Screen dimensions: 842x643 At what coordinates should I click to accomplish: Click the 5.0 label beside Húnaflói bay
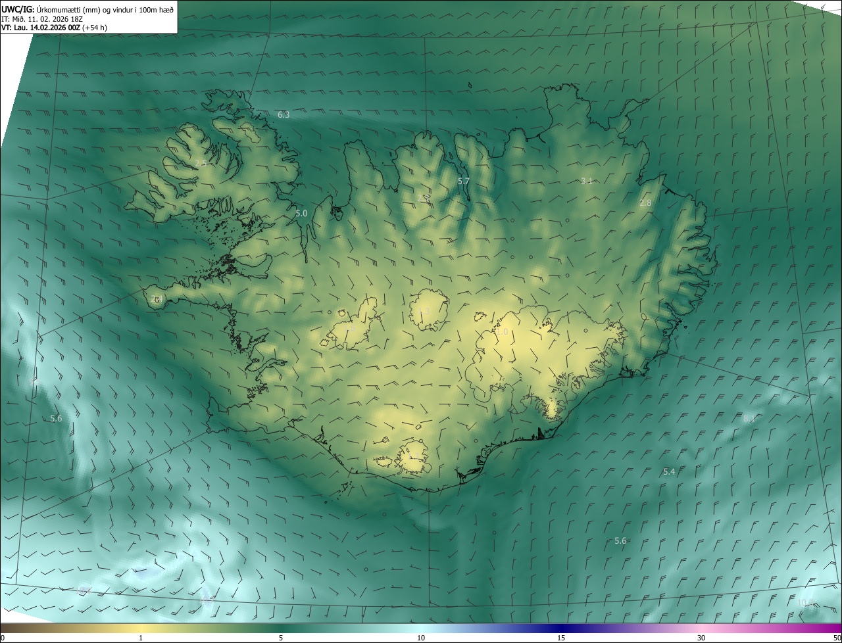coord(301,214)
